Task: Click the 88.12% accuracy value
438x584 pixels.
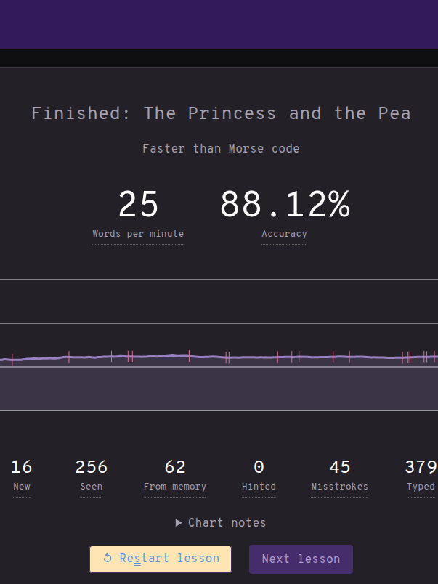Action: [285, 205]
